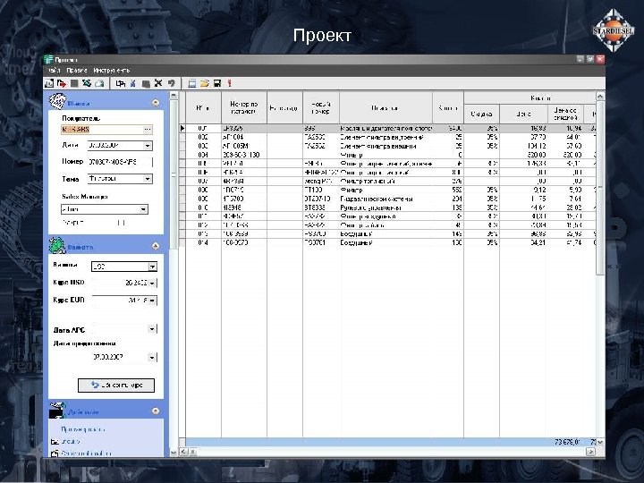Click the Масла для двигателя description cell
The image size is (644, 483).
[386, 129]
